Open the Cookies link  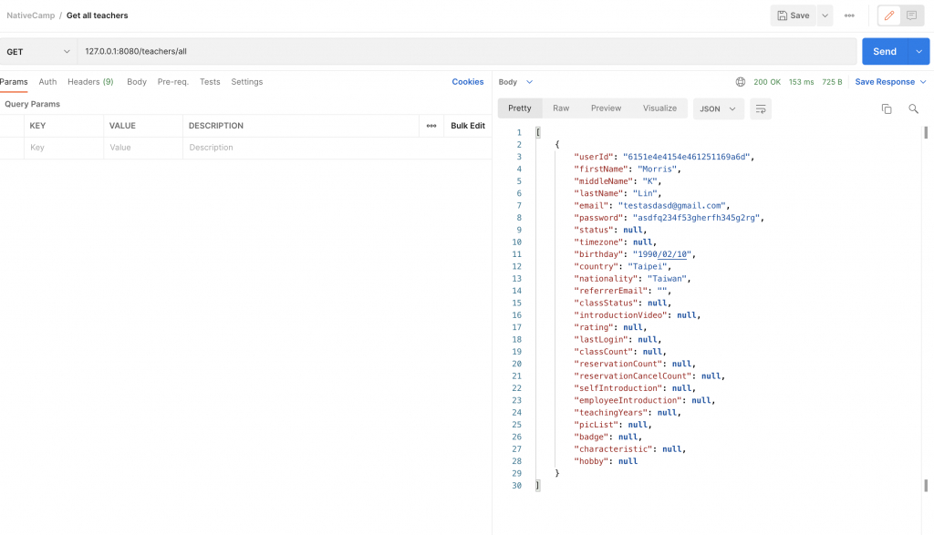tap(468, 82)
